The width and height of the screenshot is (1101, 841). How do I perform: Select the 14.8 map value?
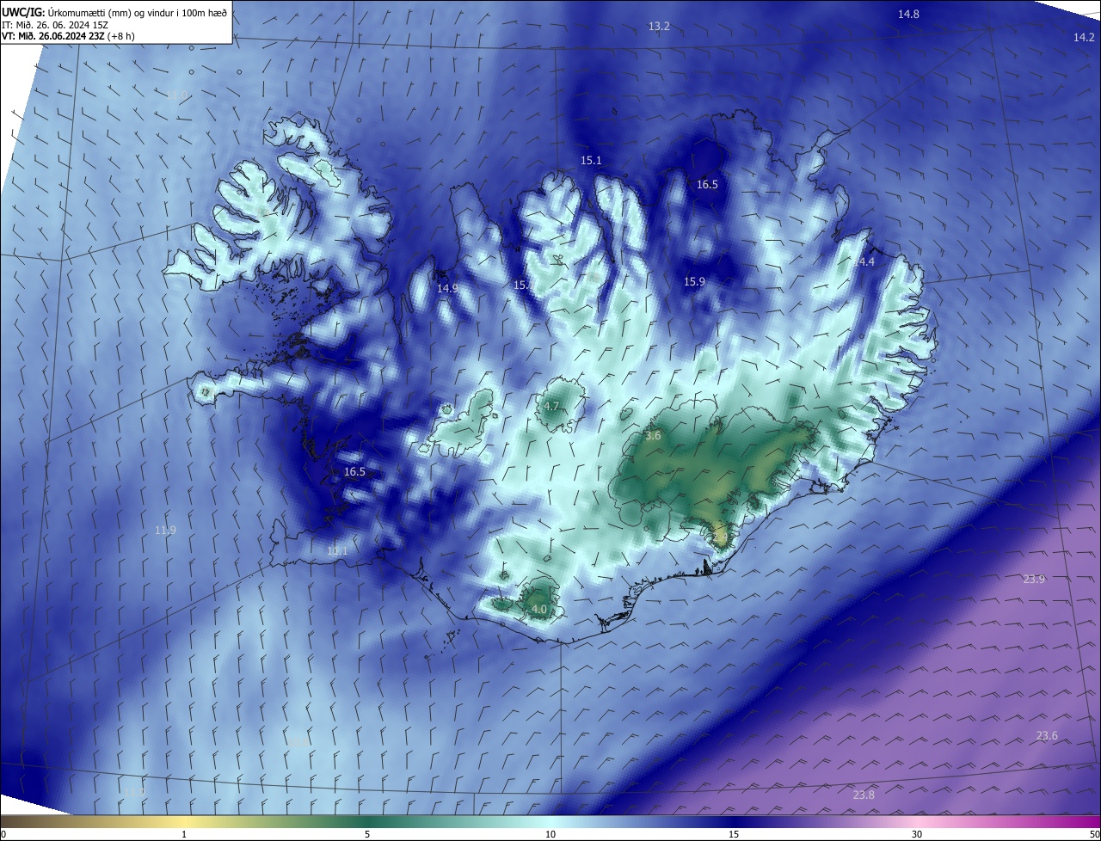908,14
